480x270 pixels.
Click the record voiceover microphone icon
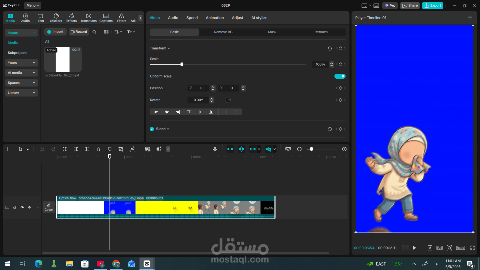click(x=215, y=149)
